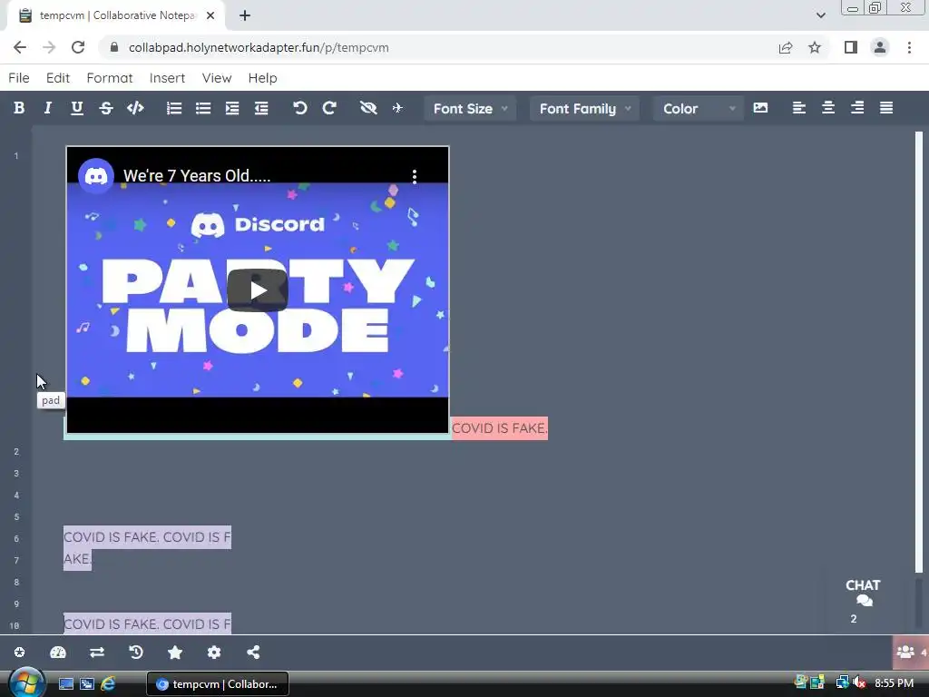Click the muted volume tray icon
This screenshot has height=697, width=929.
click(859, 683)
